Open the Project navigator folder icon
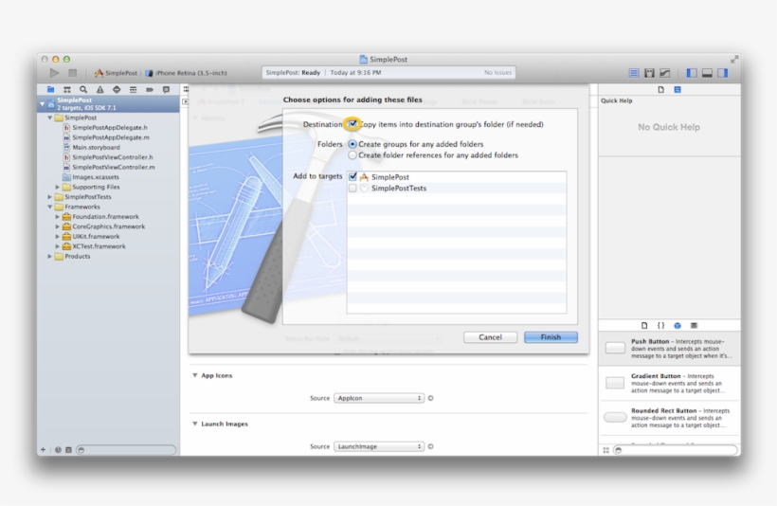 click(50, 90)
